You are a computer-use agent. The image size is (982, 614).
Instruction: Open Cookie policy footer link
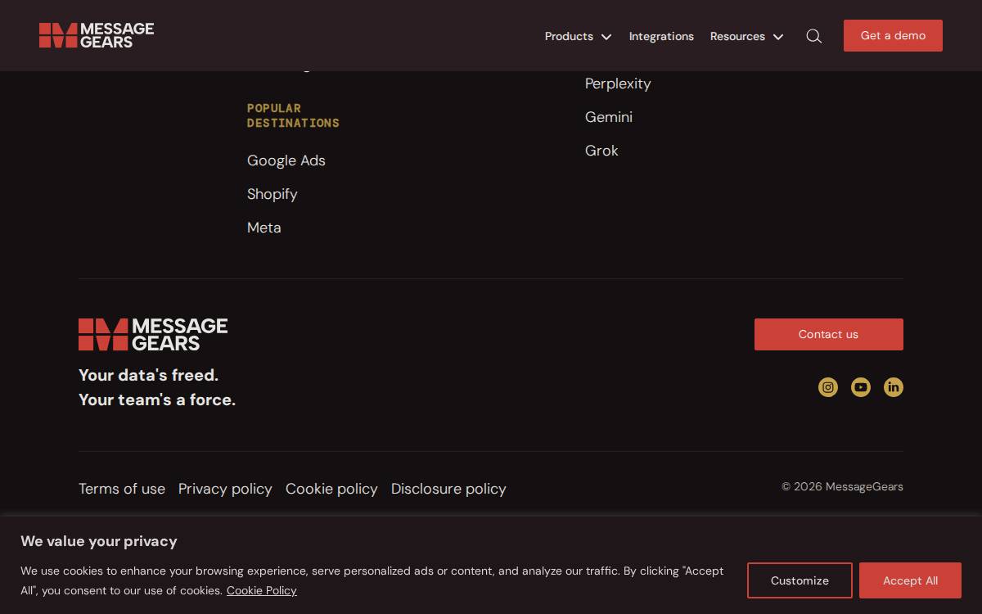[x=331, y=489]
